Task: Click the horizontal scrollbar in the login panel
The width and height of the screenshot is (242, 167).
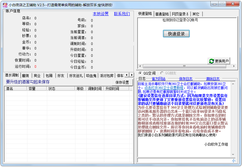Action: [184, 66]
